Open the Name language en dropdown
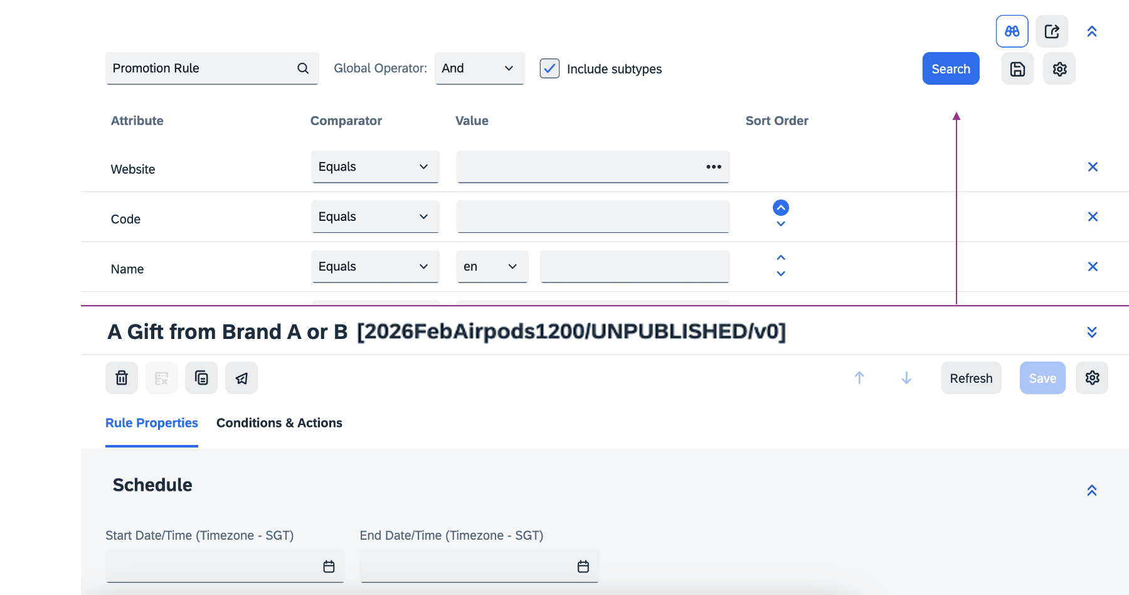The width and height of the screenshot is (1129, 595). point(492,267)
